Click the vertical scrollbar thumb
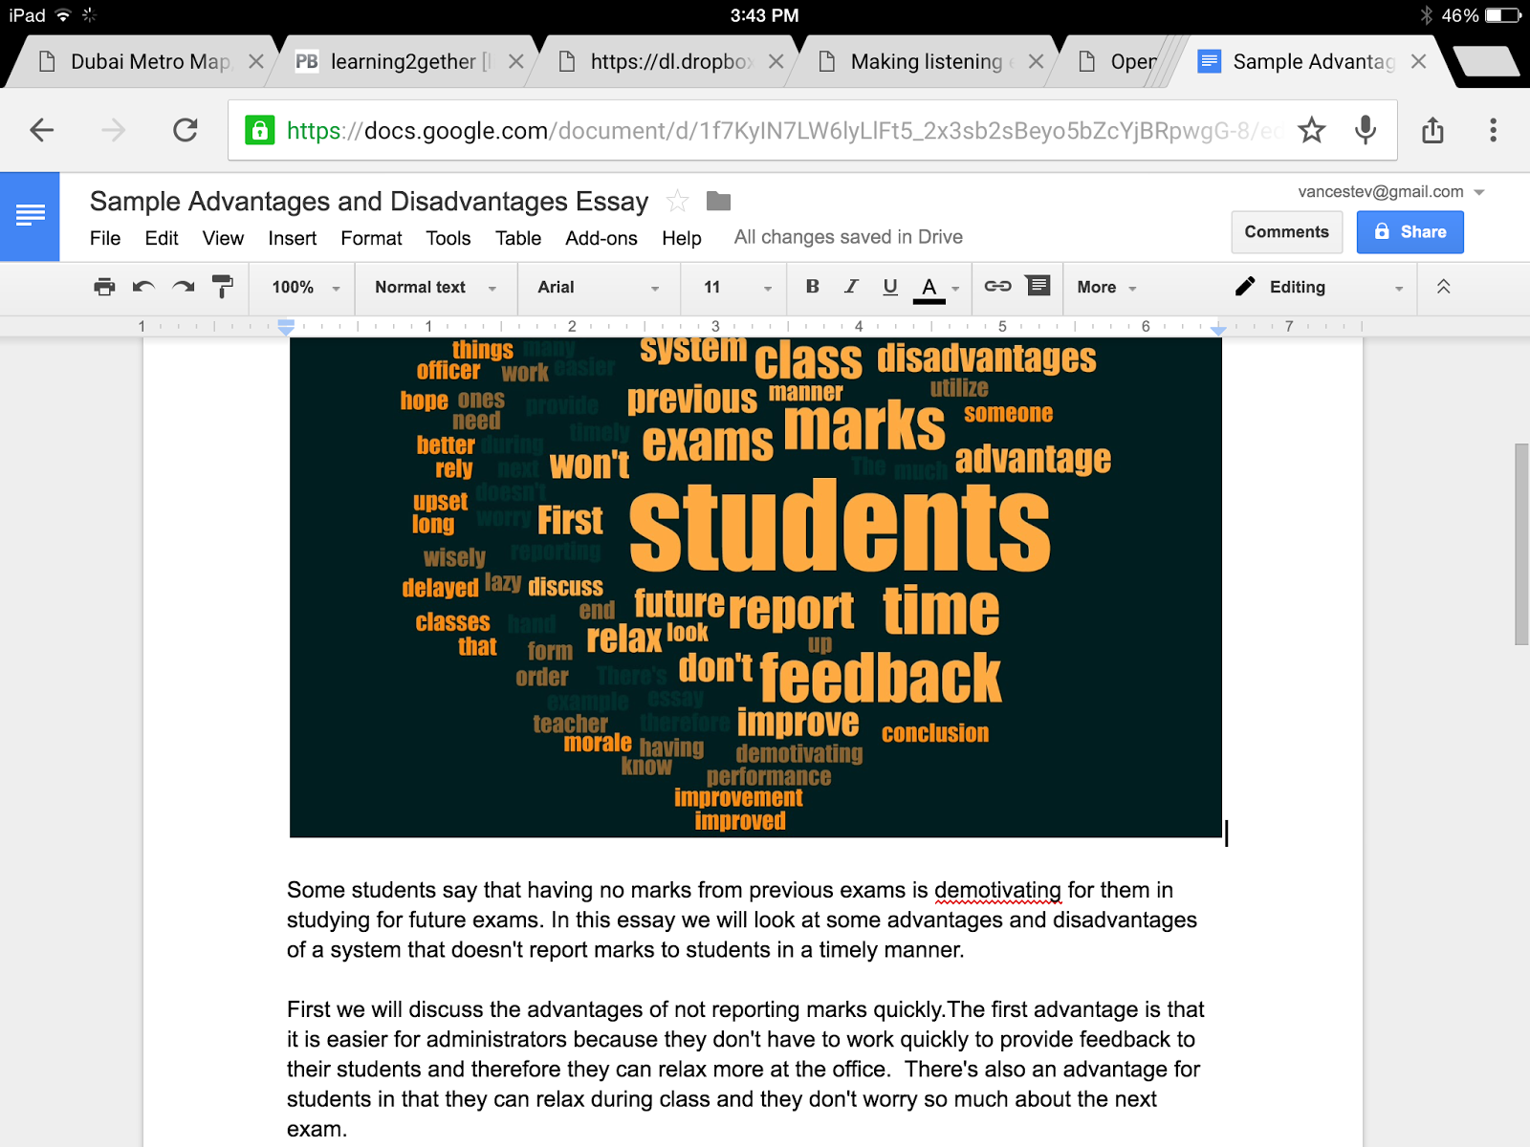Screen dimensions: 1530x1147 tap(1521, 545)
